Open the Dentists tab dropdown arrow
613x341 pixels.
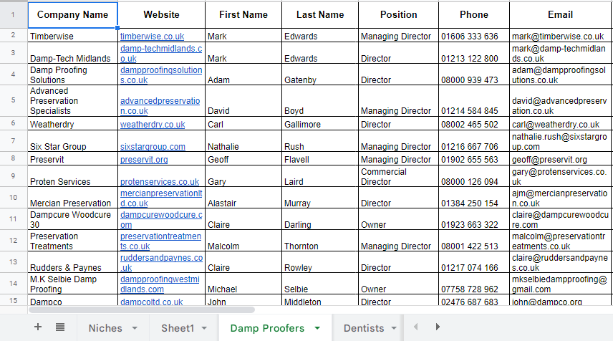point(394,328)
